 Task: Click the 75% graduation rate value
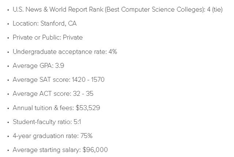[x=86, y=136]
